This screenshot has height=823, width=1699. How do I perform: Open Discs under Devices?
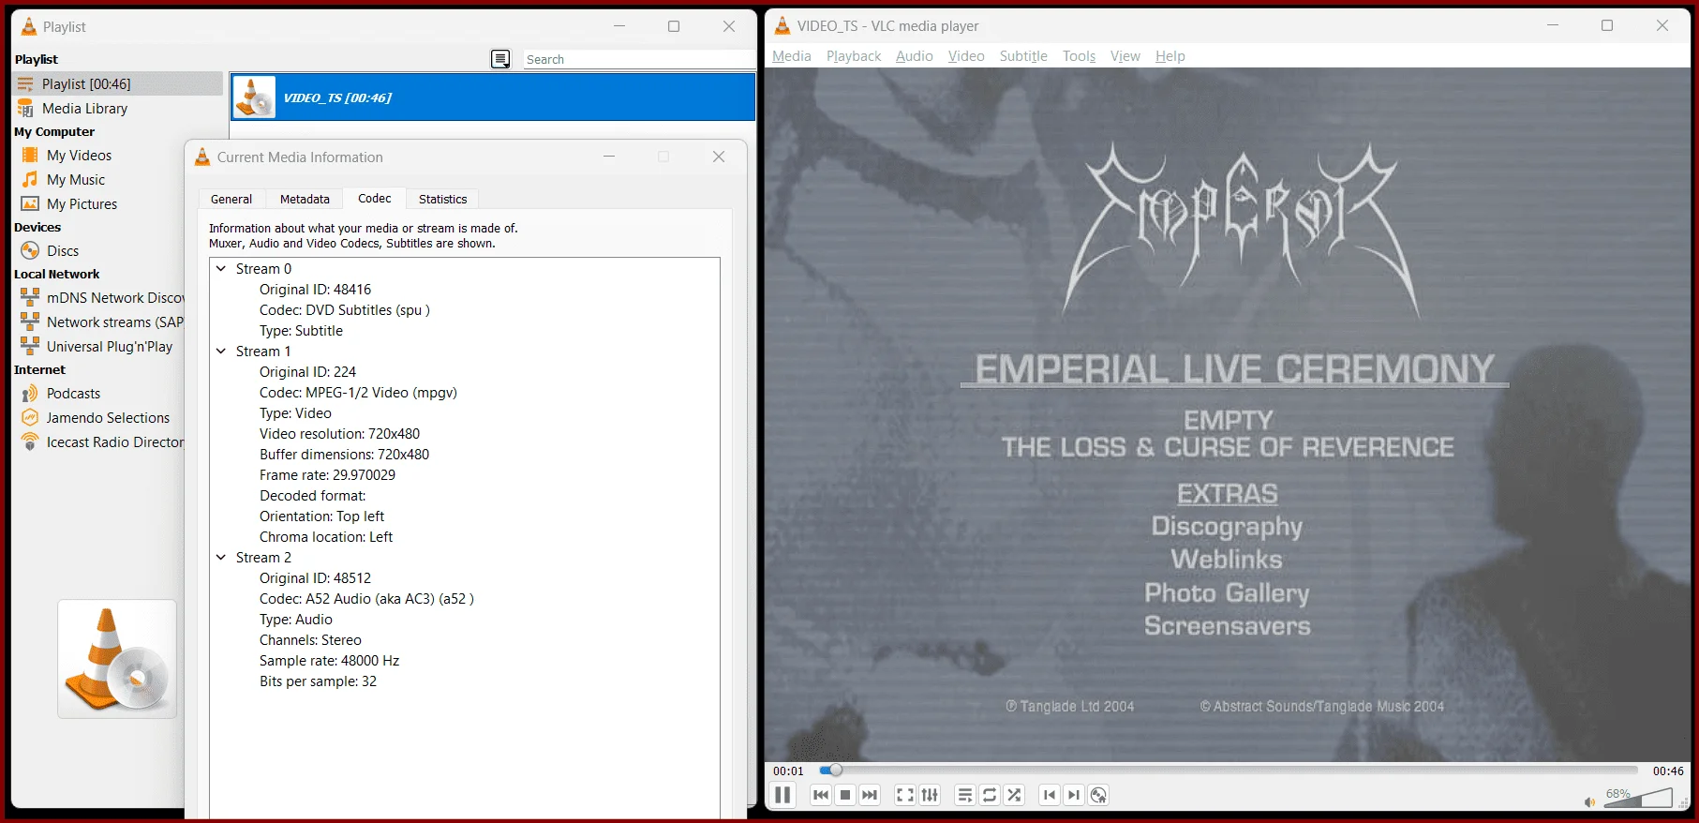(63, 251)
